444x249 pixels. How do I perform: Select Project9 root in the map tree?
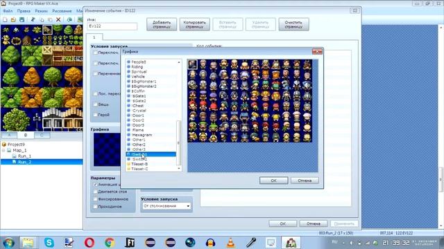pyautogui.click(x=16, y=145)
